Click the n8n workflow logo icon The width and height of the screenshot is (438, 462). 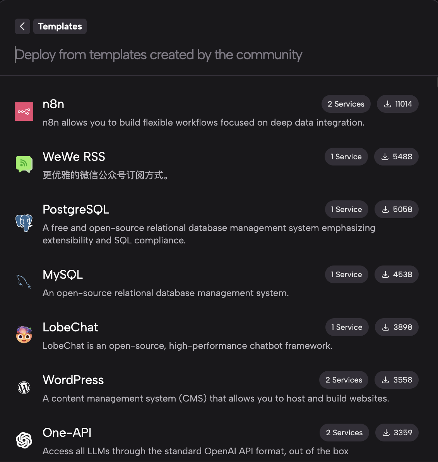[24, 112]
